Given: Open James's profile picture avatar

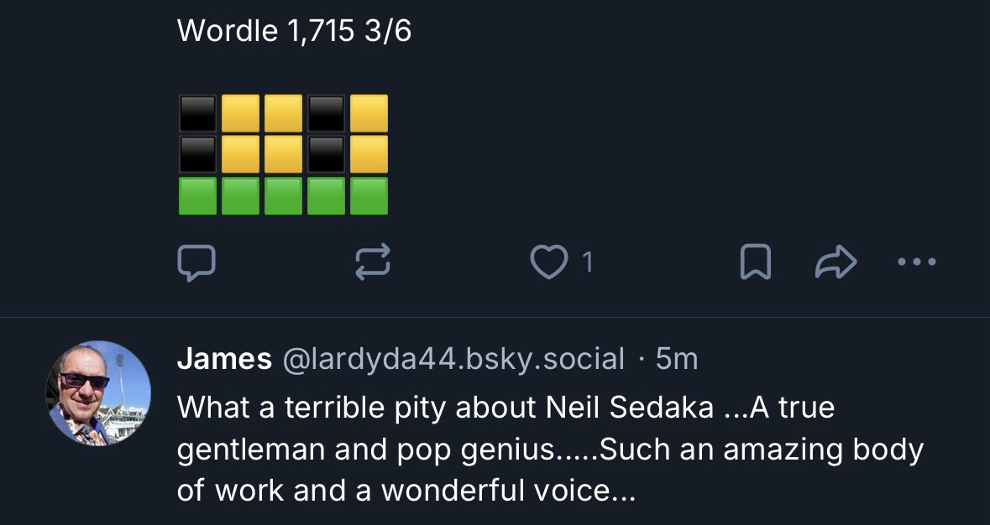Looking at the screenshot, I should point(98,392).
